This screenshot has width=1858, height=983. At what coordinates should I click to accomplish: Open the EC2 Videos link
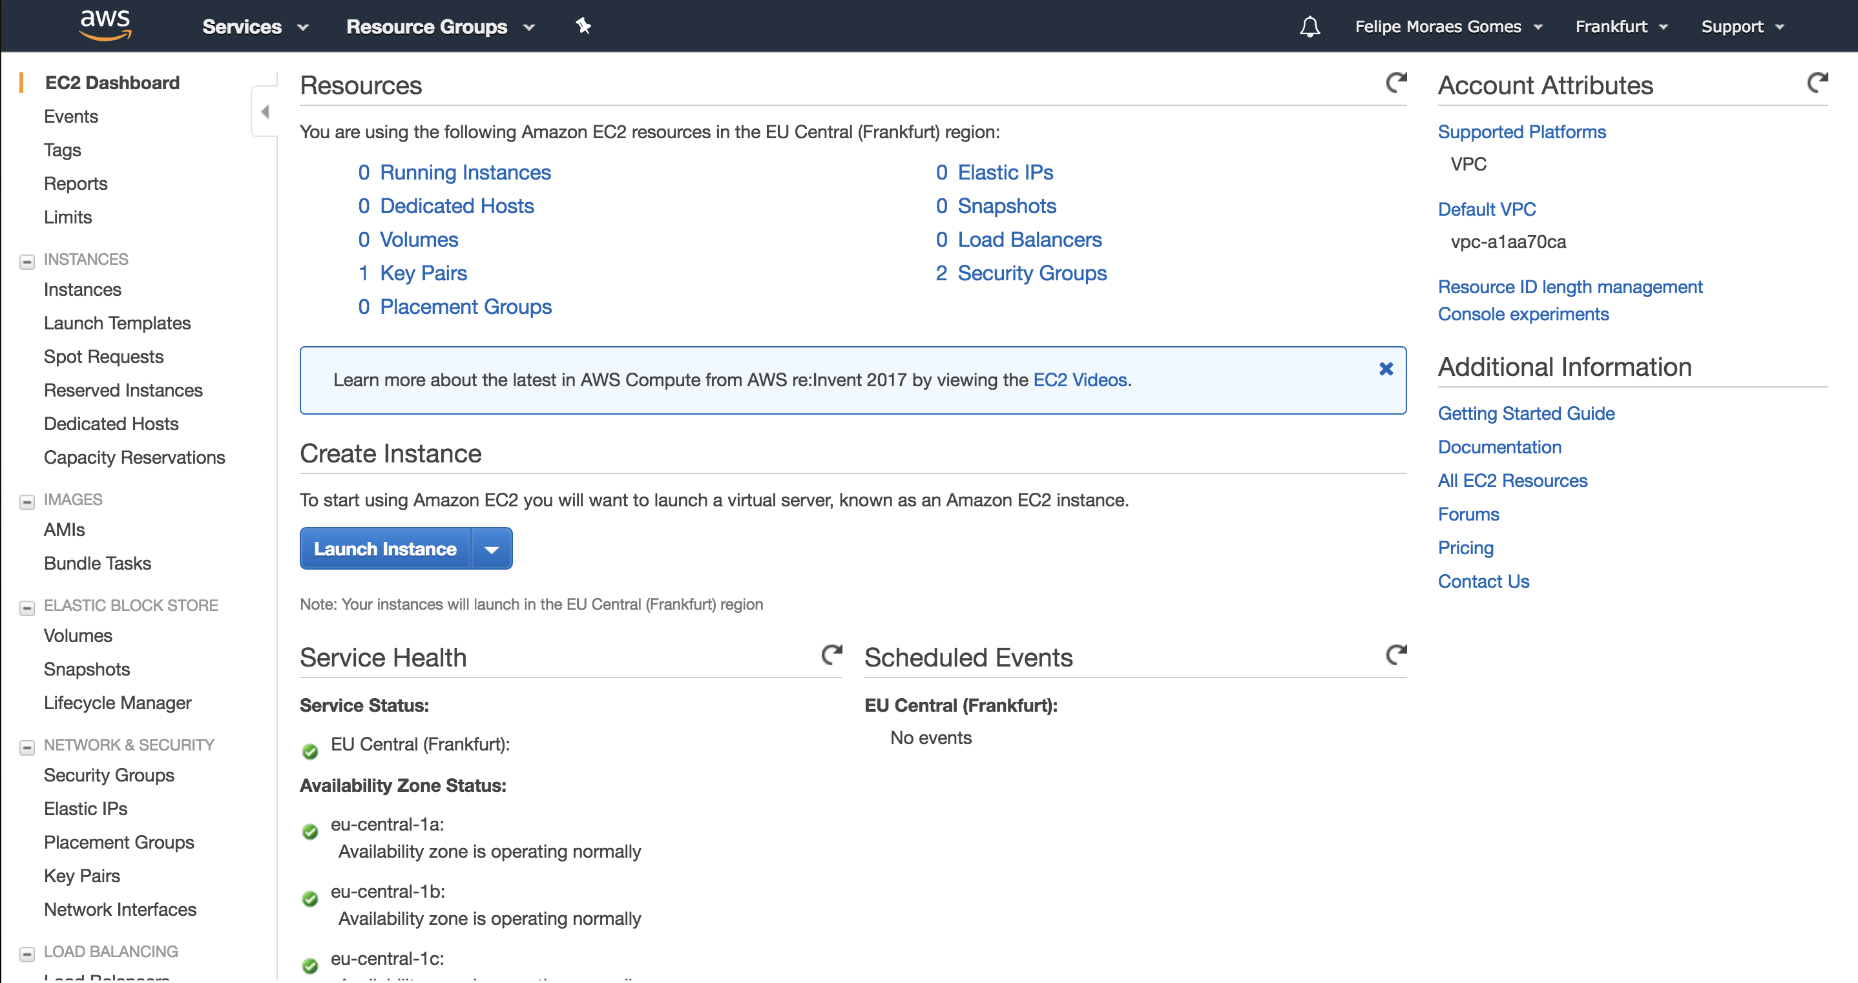pos(1080,380)
